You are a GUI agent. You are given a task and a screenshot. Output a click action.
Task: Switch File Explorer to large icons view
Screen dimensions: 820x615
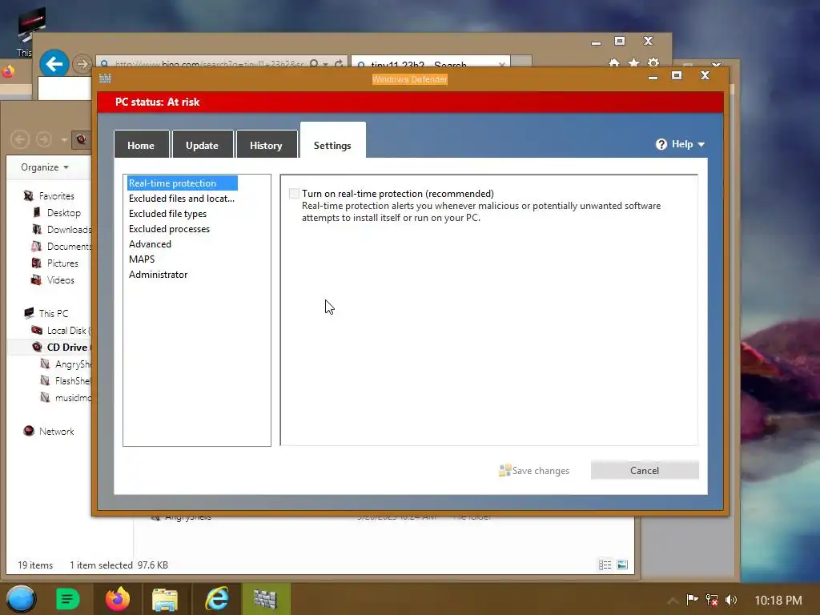[622, 565]
